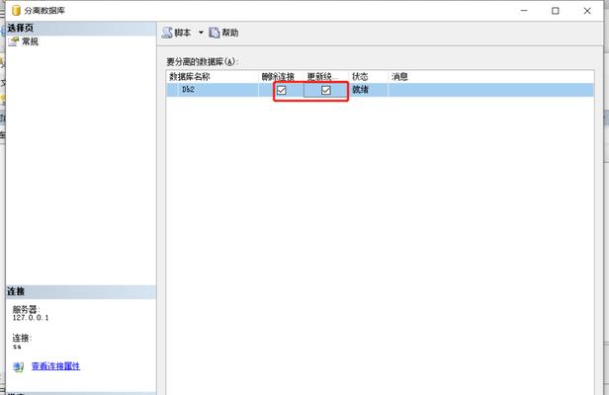Close the 分离数据库 dialog
Viewport: 609px width, 395px height.
(587, 11)
